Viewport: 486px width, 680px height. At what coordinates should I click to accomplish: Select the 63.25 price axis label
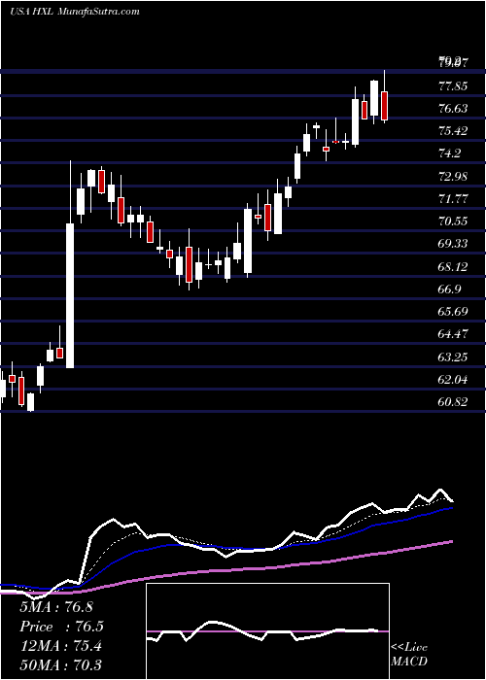tap(453, 357)
